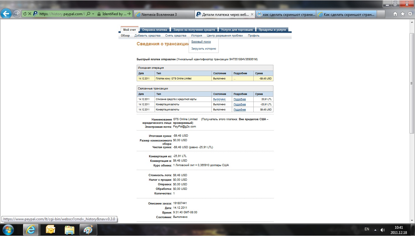
Task: Select Загрузить историю from the История menu
Action: [x=204, y=49]
